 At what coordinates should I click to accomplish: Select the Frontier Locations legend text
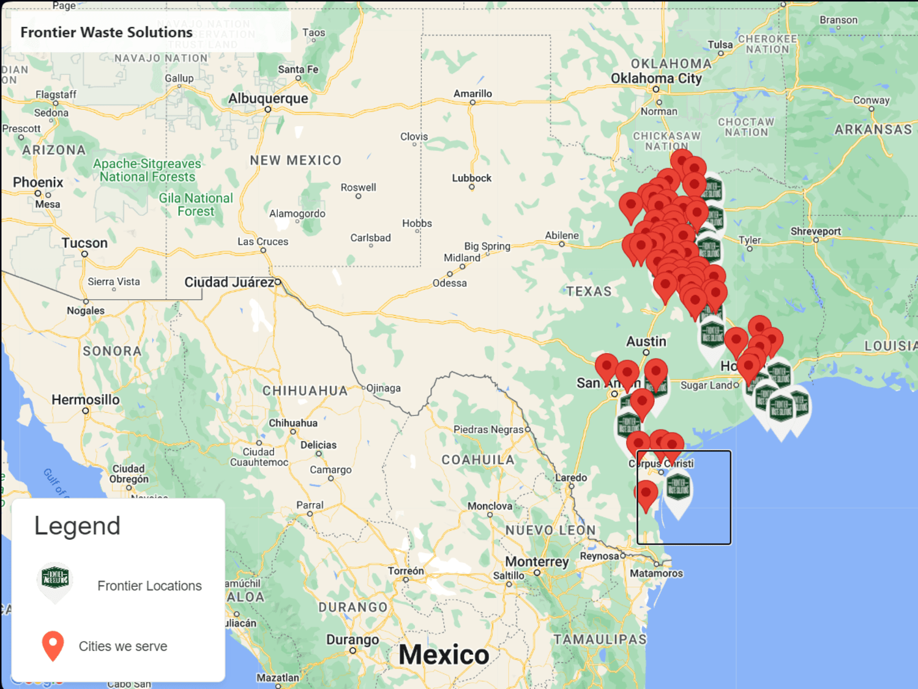pos(149,586)
